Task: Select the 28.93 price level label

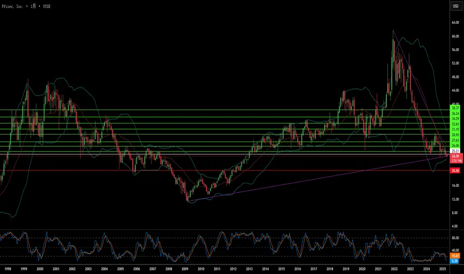Action: 455,135
